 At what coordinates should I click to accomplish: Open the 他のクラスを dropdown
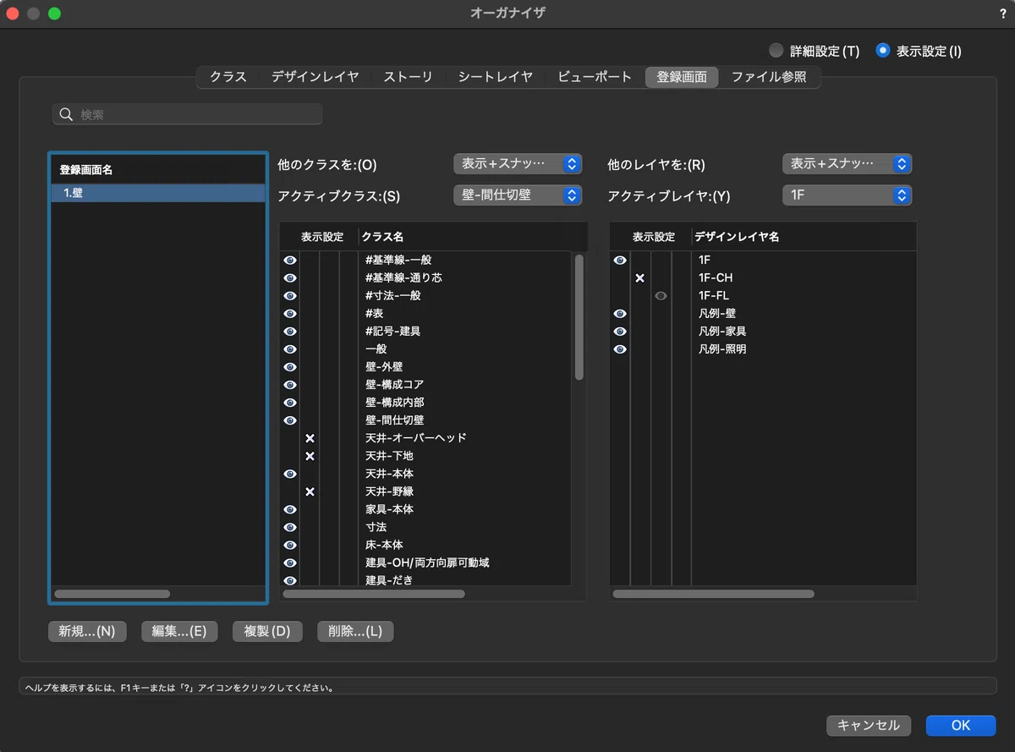click(518, 163)
